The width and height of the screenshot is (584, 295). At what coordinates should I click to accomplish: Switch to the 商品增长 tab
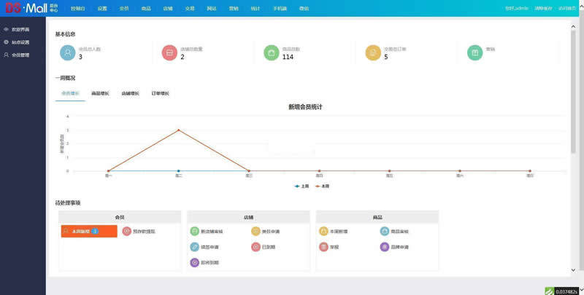coord(100,93)
